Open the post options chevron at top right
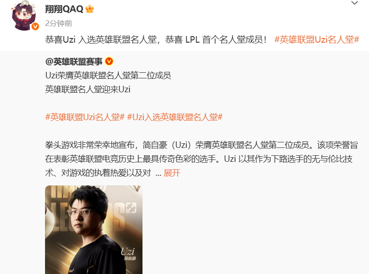The height and width of the screenshot is (274, 369). click(x=355, y=3)
